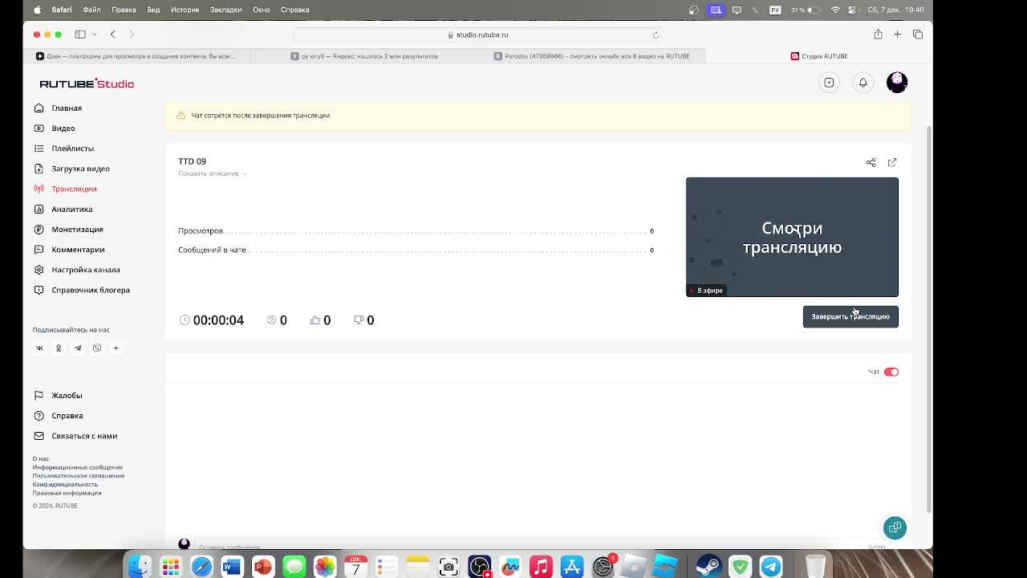
Task: Click the RUTUBE Studio logo
Action: (x=87, y=83)
